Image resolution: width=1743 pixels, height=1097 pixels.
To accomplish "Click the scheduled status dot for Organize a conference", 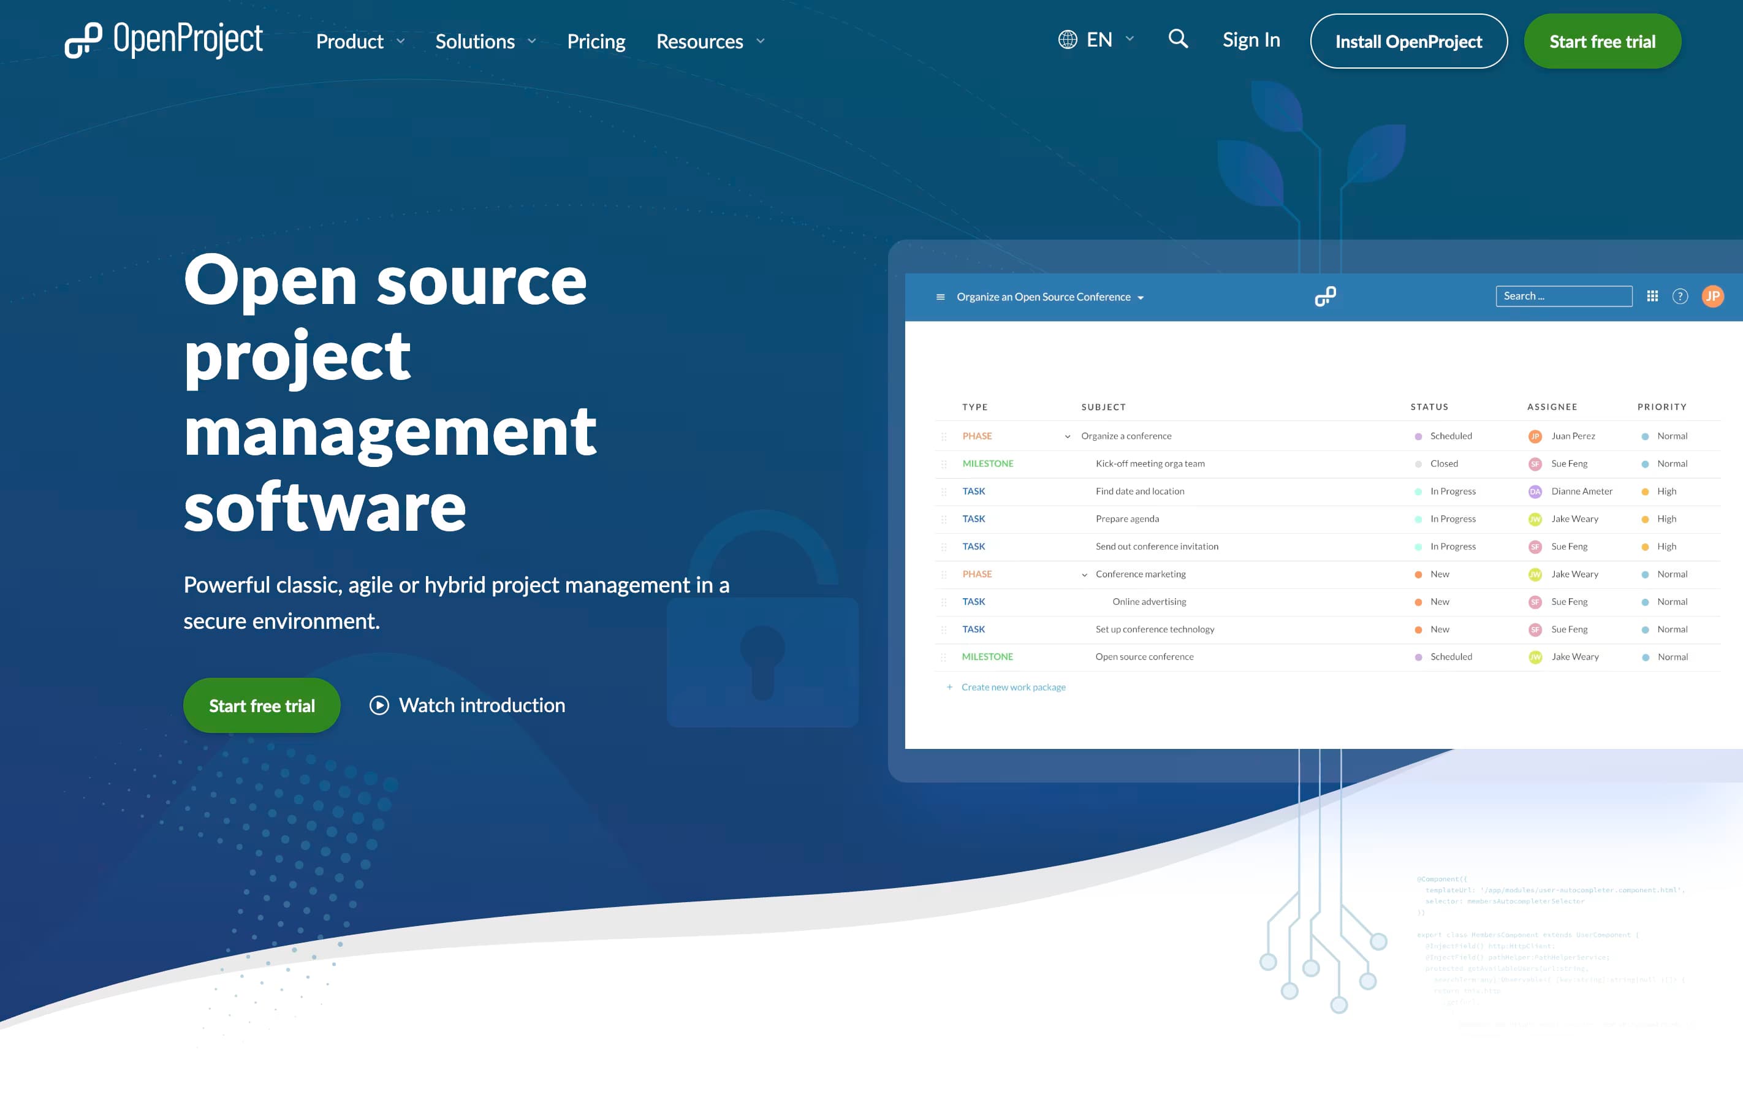I will pos(1418,436).
